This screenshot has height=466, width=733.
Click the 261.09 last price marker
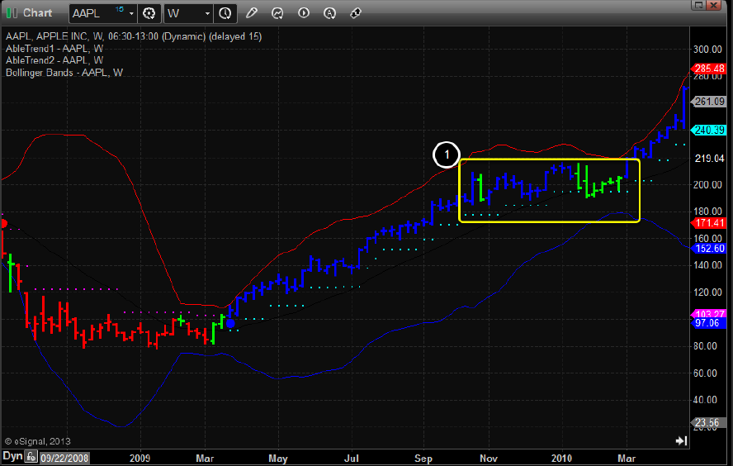(x=709, y=101)
